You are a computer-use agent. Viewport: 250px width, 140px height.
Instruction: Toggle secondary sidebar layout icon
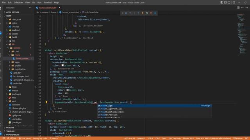pyautogui.click(x=229, y=2)
